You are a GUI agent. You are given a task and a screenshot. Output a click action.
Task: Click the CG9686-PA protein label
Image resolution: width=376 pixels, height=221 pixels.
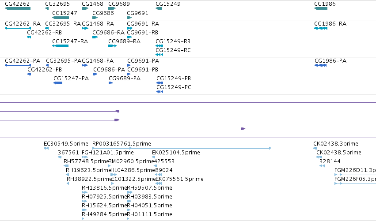pos(109,70)
